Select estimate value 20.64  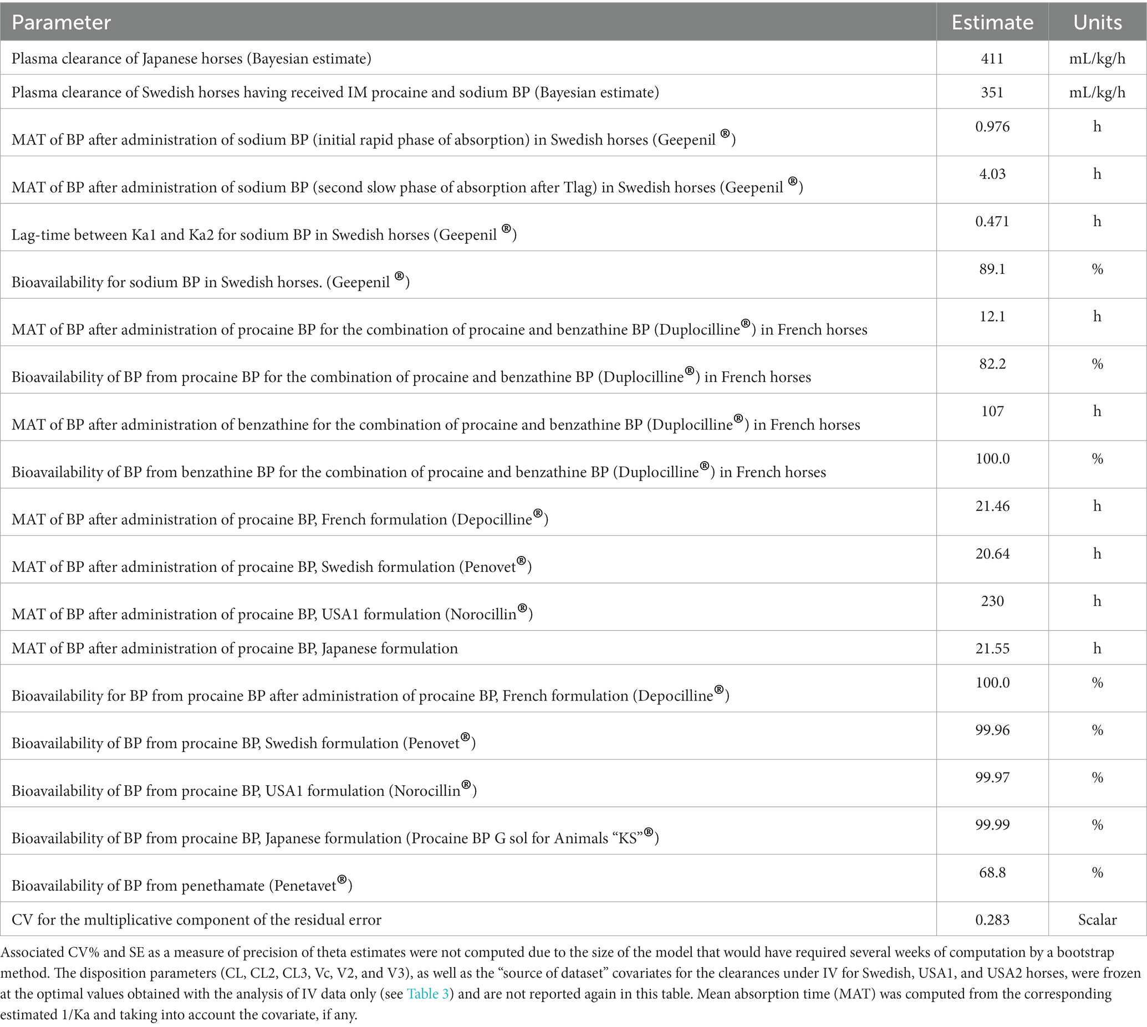click(x=992, y=553)
